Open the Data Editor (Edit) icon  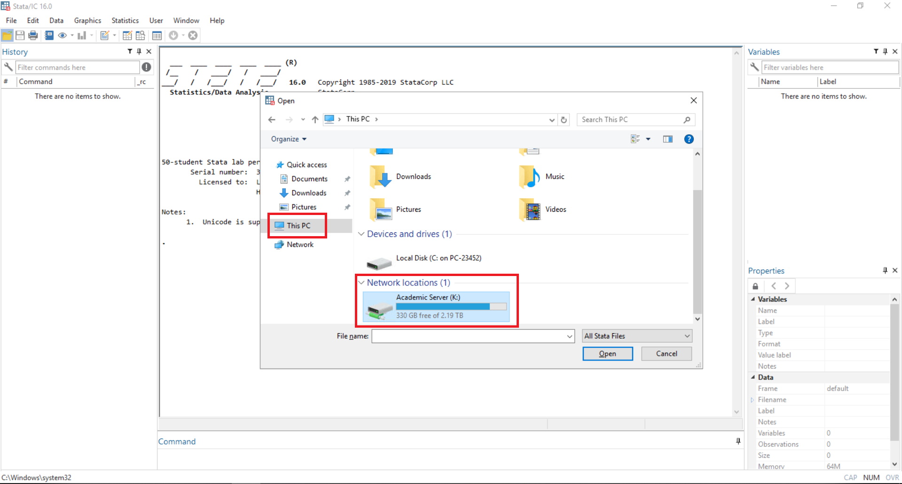pyautogui.click(x=127, y=35)
